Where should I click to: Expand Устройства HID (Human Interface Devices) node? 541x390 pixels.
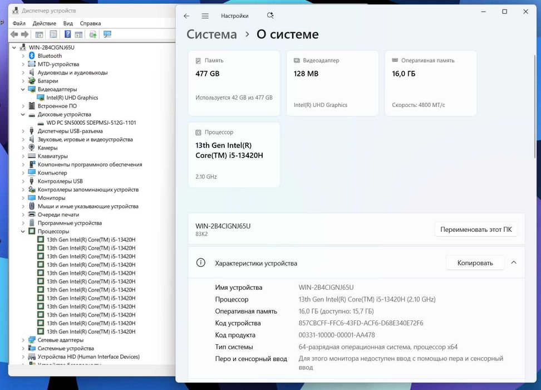click(x=23, y=357)
